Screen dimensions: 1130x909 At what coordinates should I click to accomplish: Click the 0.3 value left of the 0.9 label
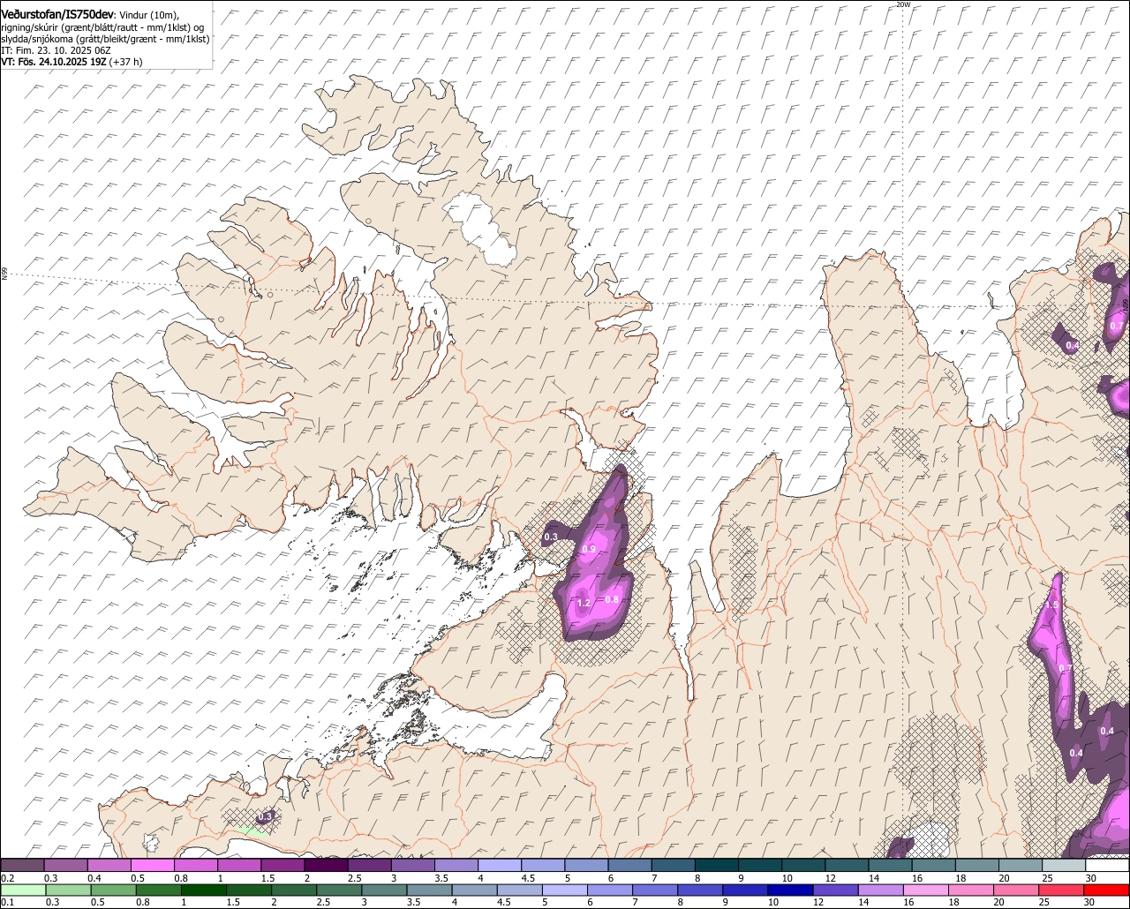pyautogui.click(x=551, y=537)
